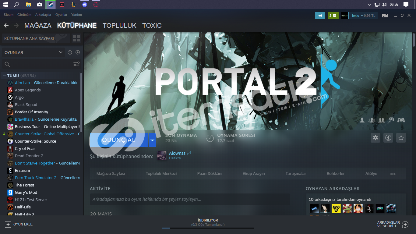
Task: Click the ÖDÜNÇ AL borrow button
Action: coord(119,140)
